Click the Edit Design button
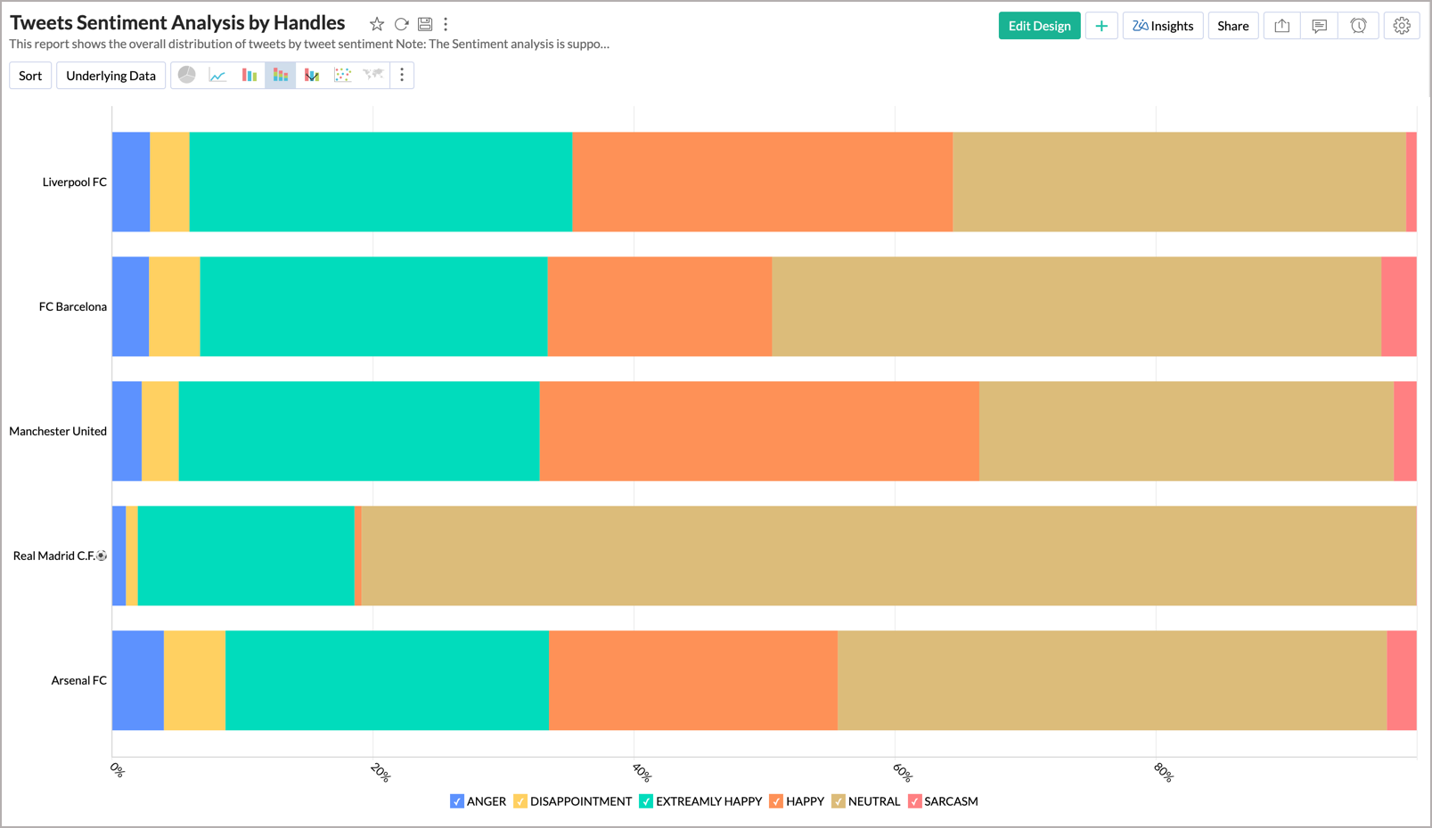The image size is (1432, 828). tap(1039, 26)
